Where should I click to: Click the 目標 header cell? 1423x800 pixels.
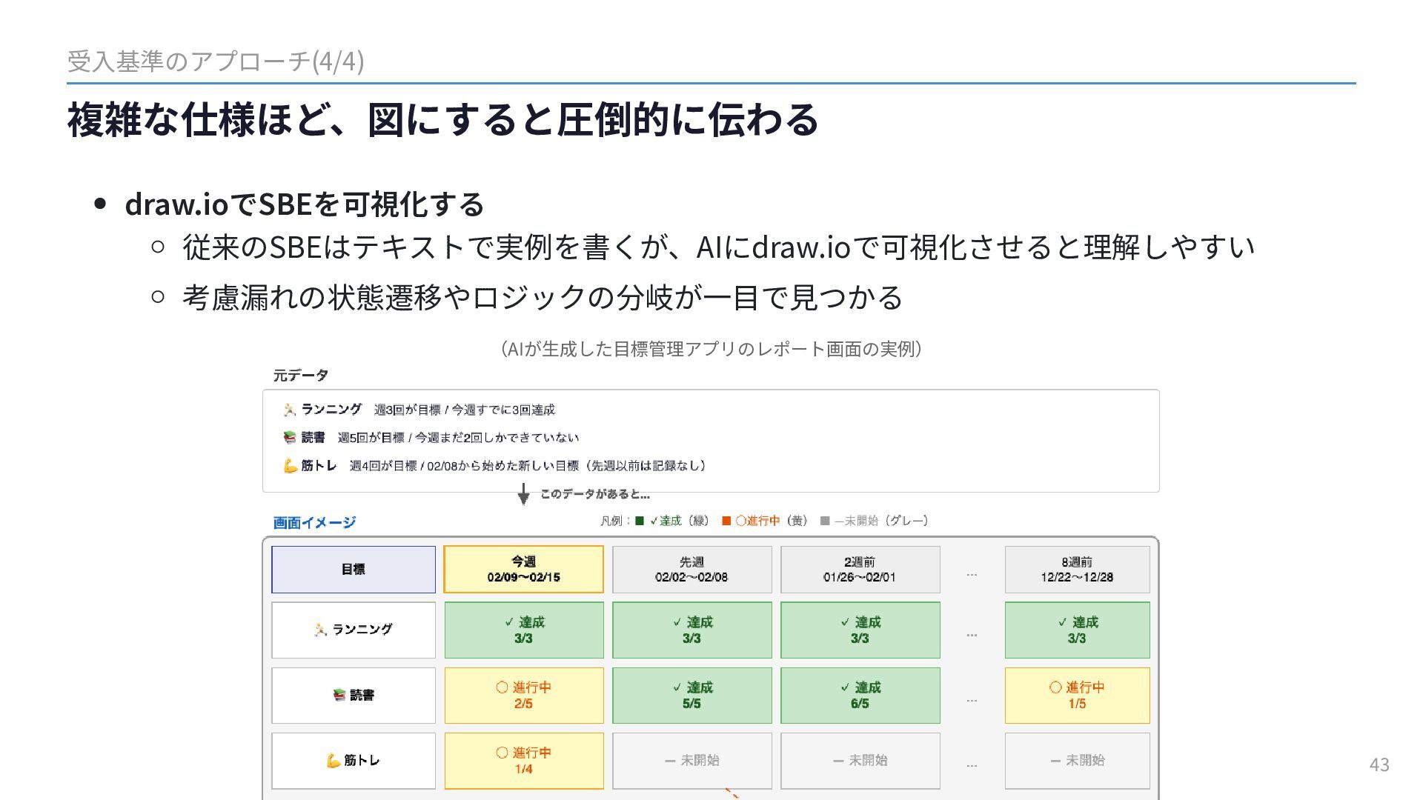(353, 570)
